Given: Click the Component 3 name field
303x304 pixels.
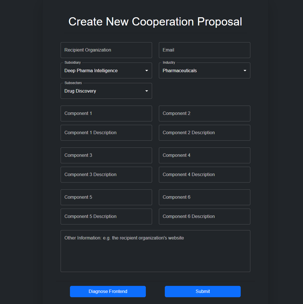Looking at the screenshot, I should click(x=106, y=155).
